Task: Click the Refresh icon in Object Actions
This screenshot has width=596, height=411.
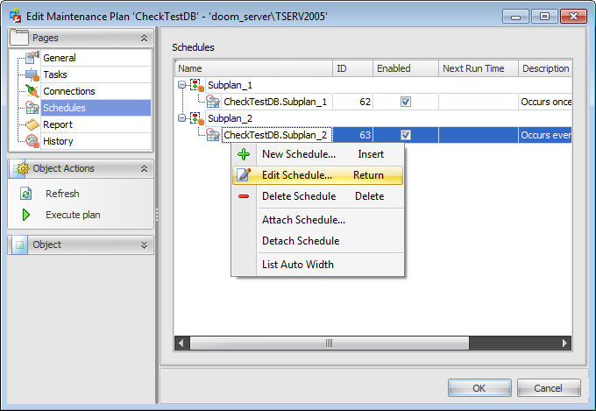Action: click(x=26, y=194)
